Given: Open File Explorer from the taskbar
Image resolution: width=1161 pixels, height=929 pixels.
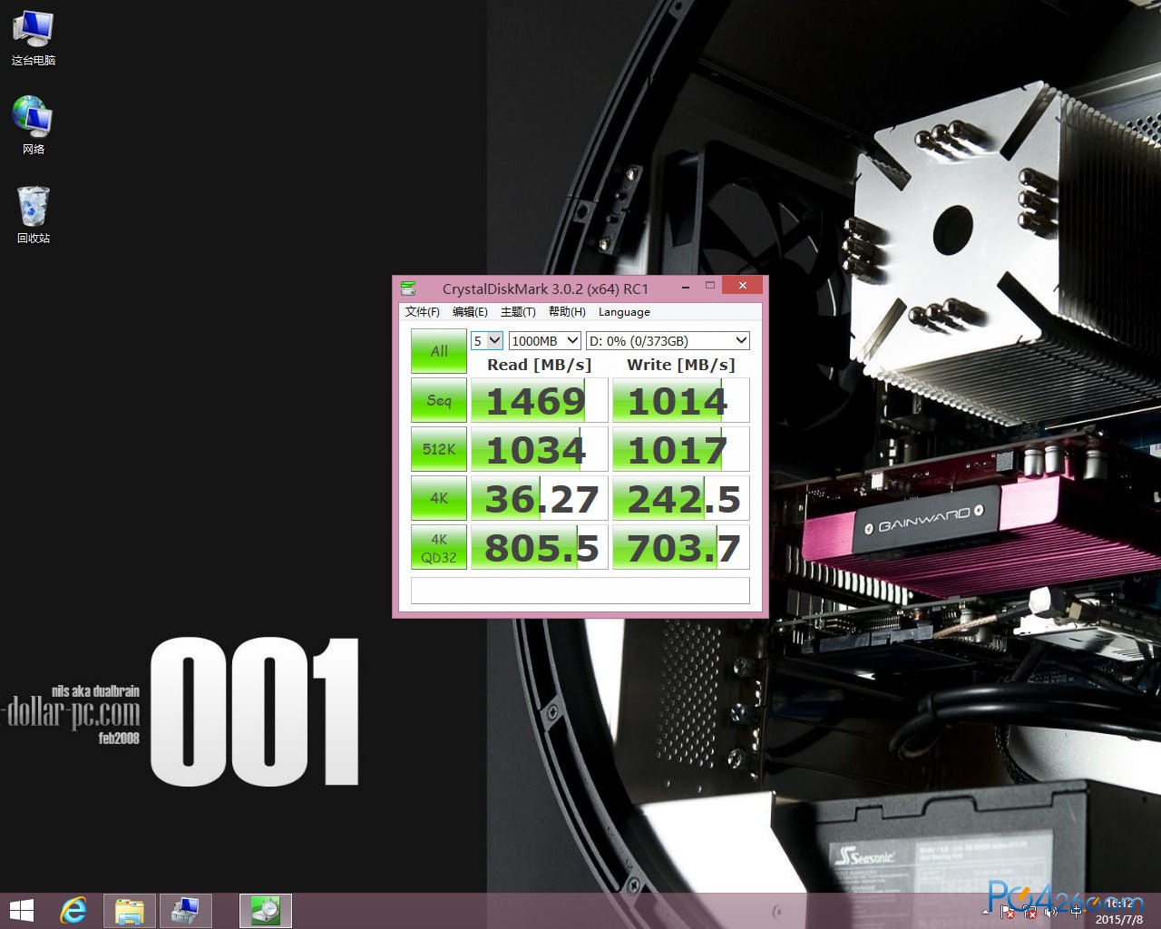Looking at the screenshot, I should coord(130,911).
